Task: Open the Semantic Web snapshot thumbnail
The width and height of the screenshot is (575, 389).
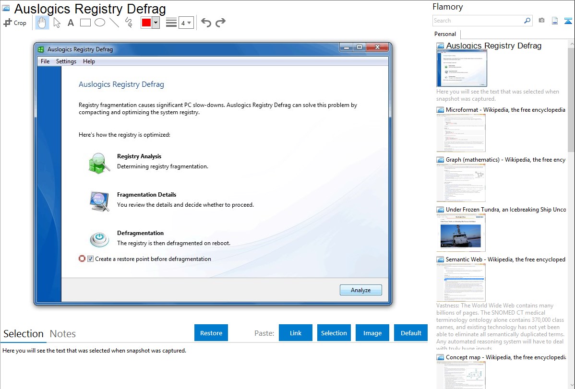Action: click(x=461, y=283)
